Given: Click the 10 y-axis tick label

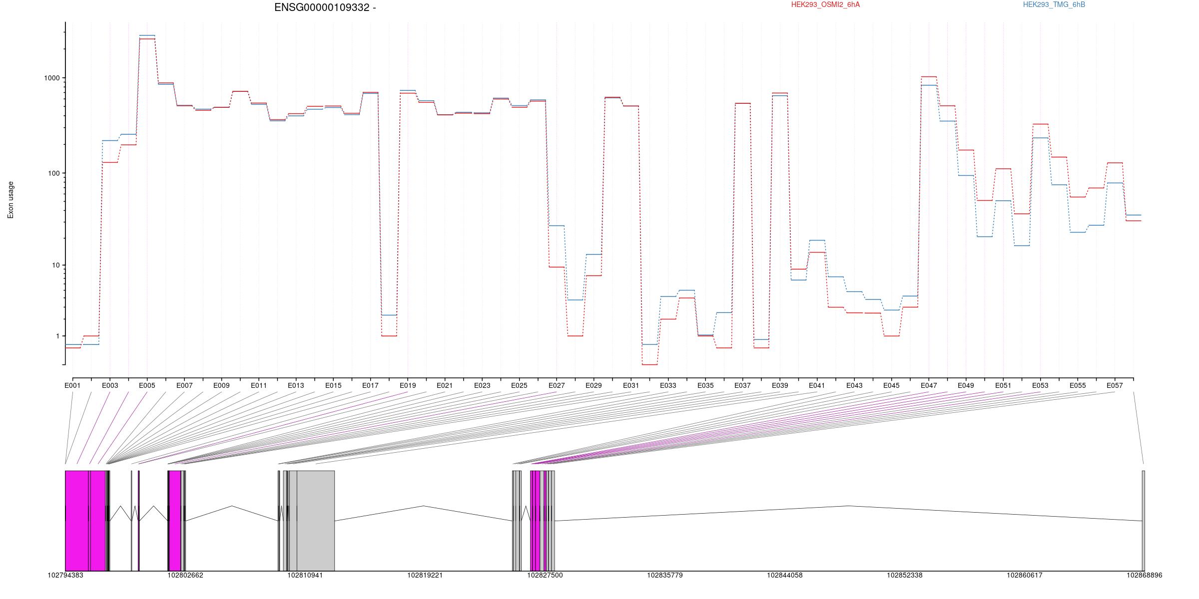Looking at the screenshot, I should coord(55,265).
